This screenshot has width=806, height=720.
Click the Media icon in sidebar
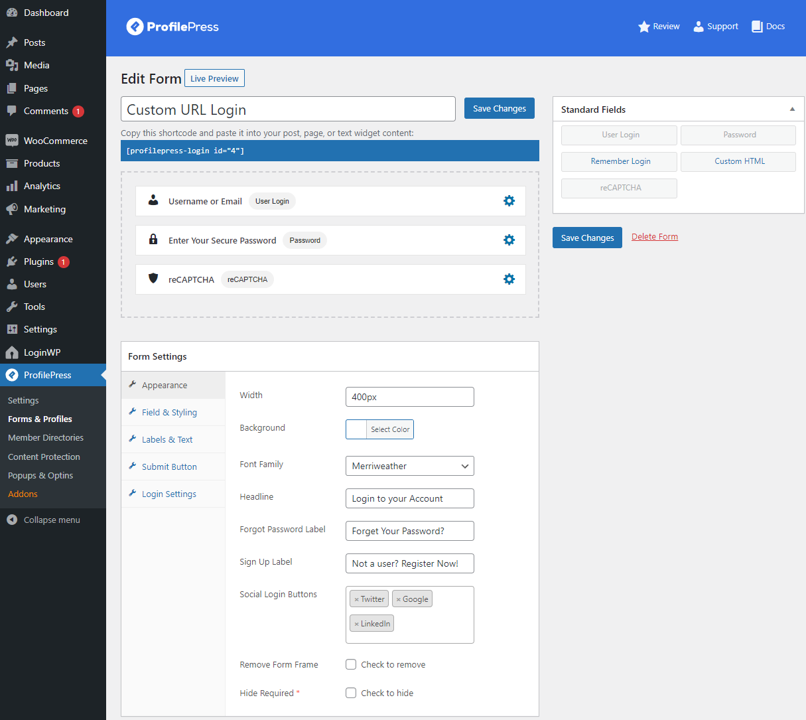[x=12, y=65]
